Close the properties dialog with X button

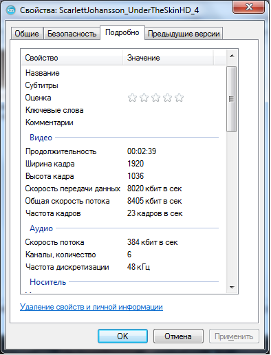click(249, 7)
